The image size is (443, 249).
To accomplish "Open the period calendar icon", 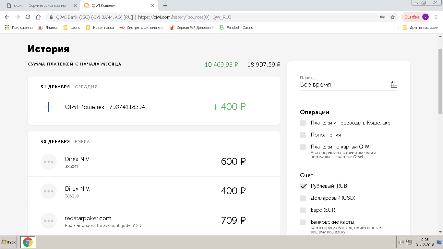I will [394, 85].
